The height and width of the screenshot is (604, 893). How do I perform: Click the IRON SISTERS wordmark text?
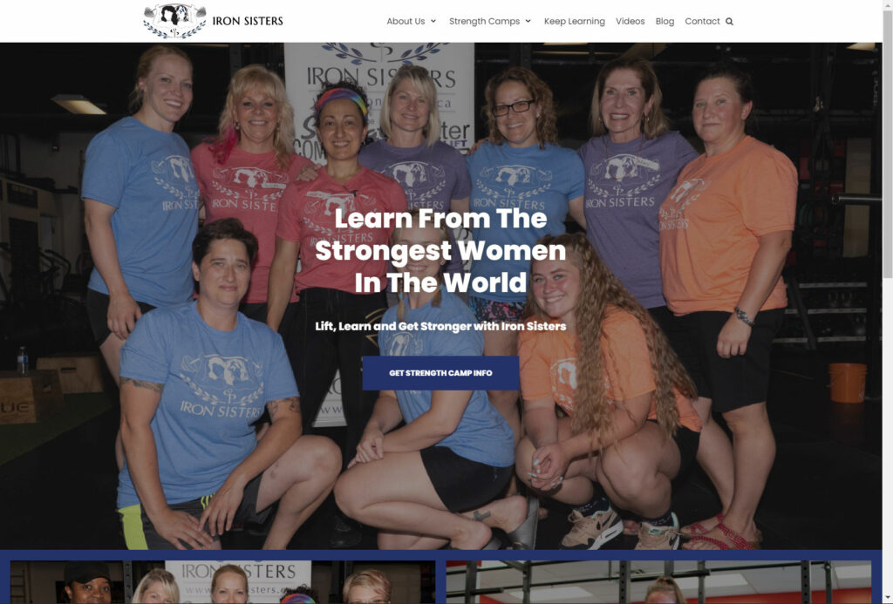(248, 21)
